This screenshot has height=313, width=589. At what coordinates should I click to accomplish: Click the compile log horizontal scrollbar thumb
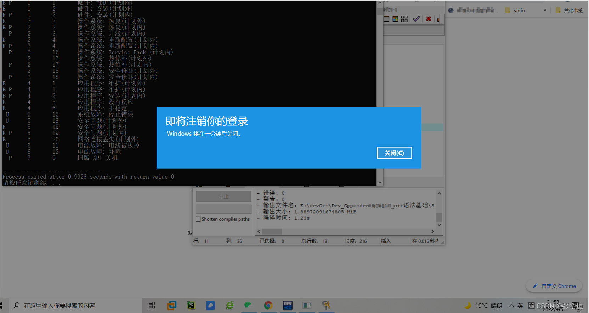(272, 231)
